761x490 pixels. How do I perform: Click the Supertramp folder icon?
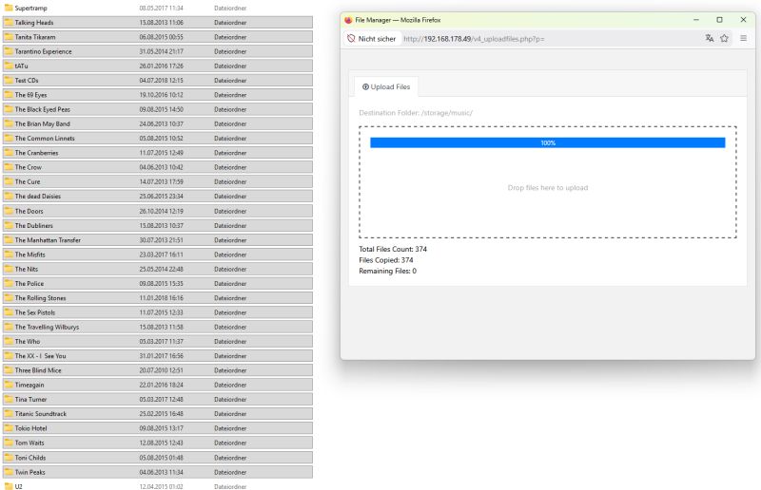[9, 8]
